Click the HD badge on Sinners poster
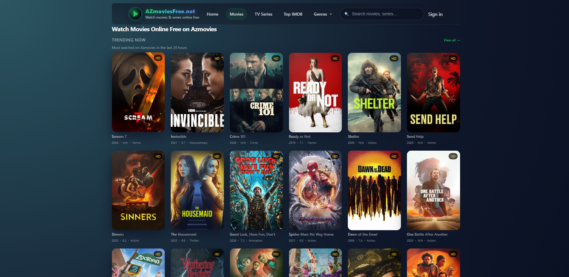The width and height of the screenshot is (569, 277). [x=158, y=156]
